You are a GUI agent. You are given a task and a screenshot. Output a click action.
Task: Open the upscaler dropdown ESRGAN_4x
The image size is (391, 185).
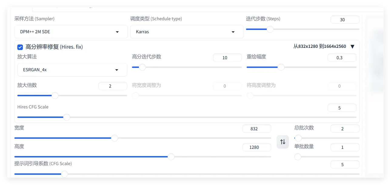(x=72, y=70)
